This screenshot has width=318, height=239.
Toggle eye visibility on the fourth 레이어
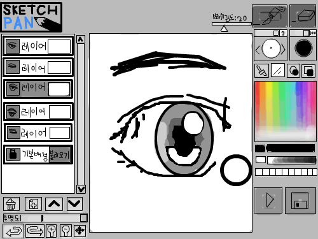click(13, 112)
